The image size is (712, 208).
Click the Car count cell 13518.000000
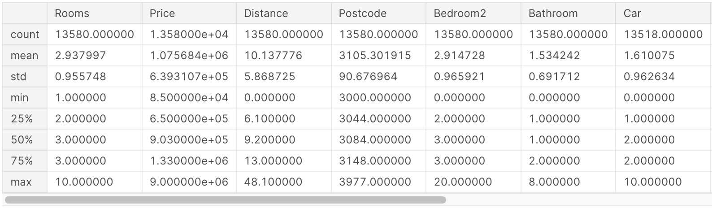tap(664, 35)
